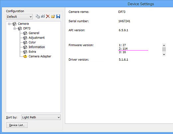173x134 pixels.
Task: Click the Extra settings icon
Action: pos(25,52)
